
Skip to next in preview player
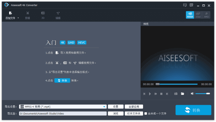[x=167, y=94]
